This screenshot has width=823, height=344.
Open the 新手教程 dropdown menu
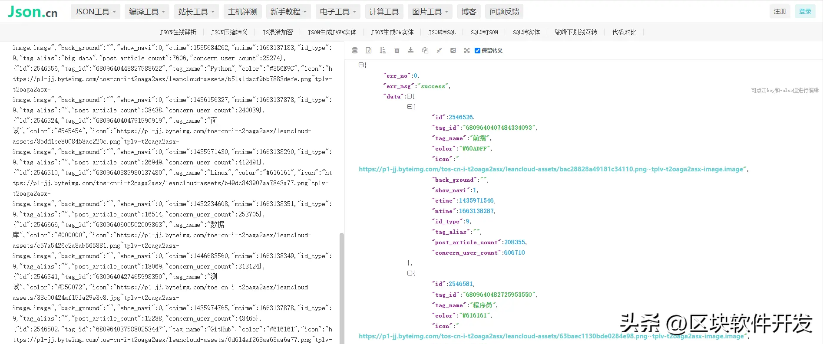tap(288, 12)
